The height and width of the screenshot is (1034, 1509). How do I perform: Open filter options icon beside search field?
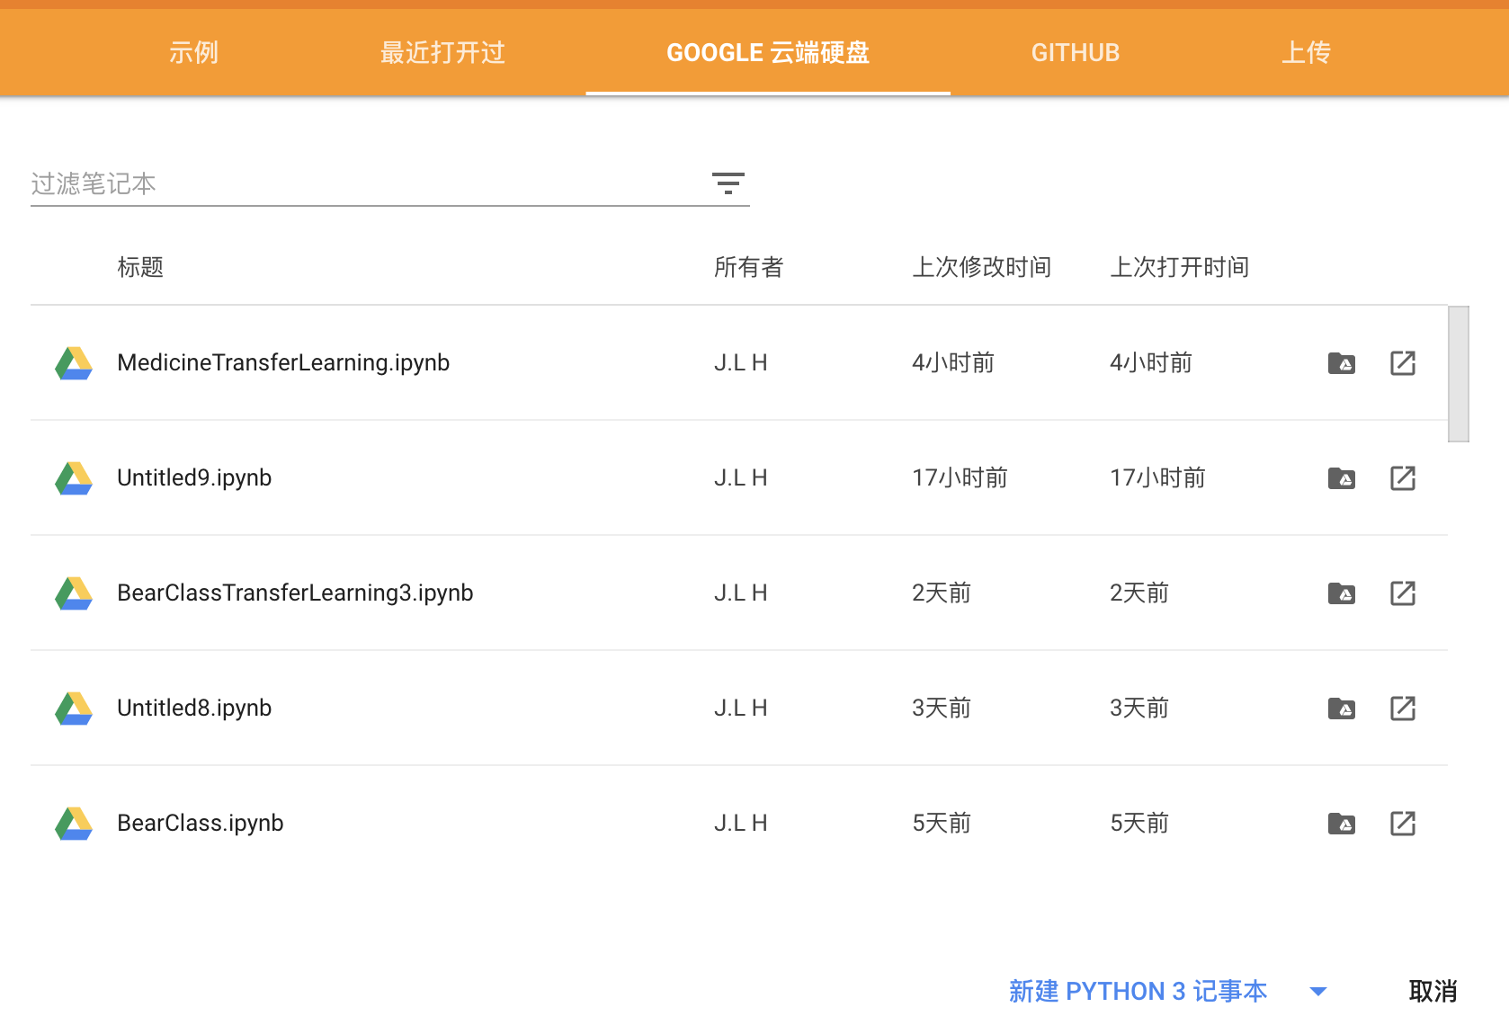728,183
